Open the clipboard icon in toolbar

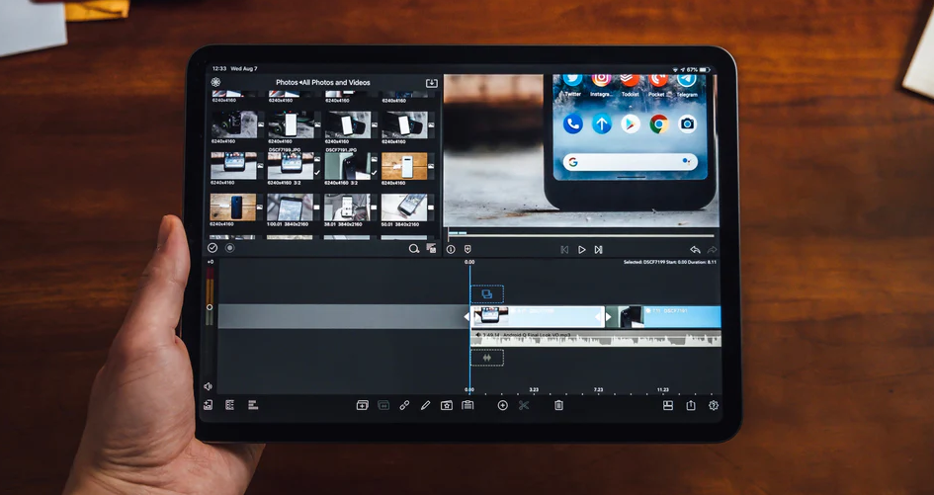(467, 406)
